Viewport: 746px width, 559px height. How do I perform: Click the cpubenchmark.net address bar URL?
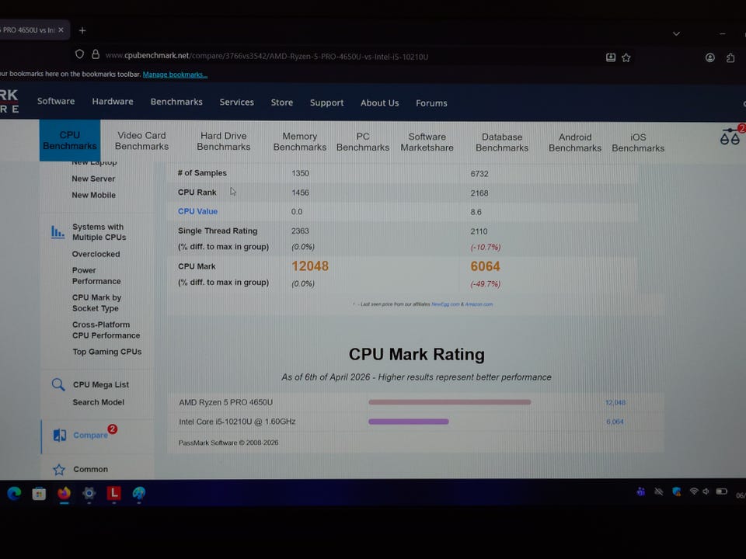click(267, 56)
